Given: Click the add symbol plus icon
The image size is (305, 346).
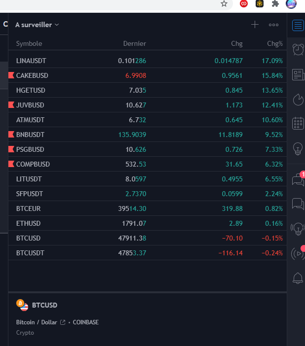Looking at the screenshot, I should [255, 25].
